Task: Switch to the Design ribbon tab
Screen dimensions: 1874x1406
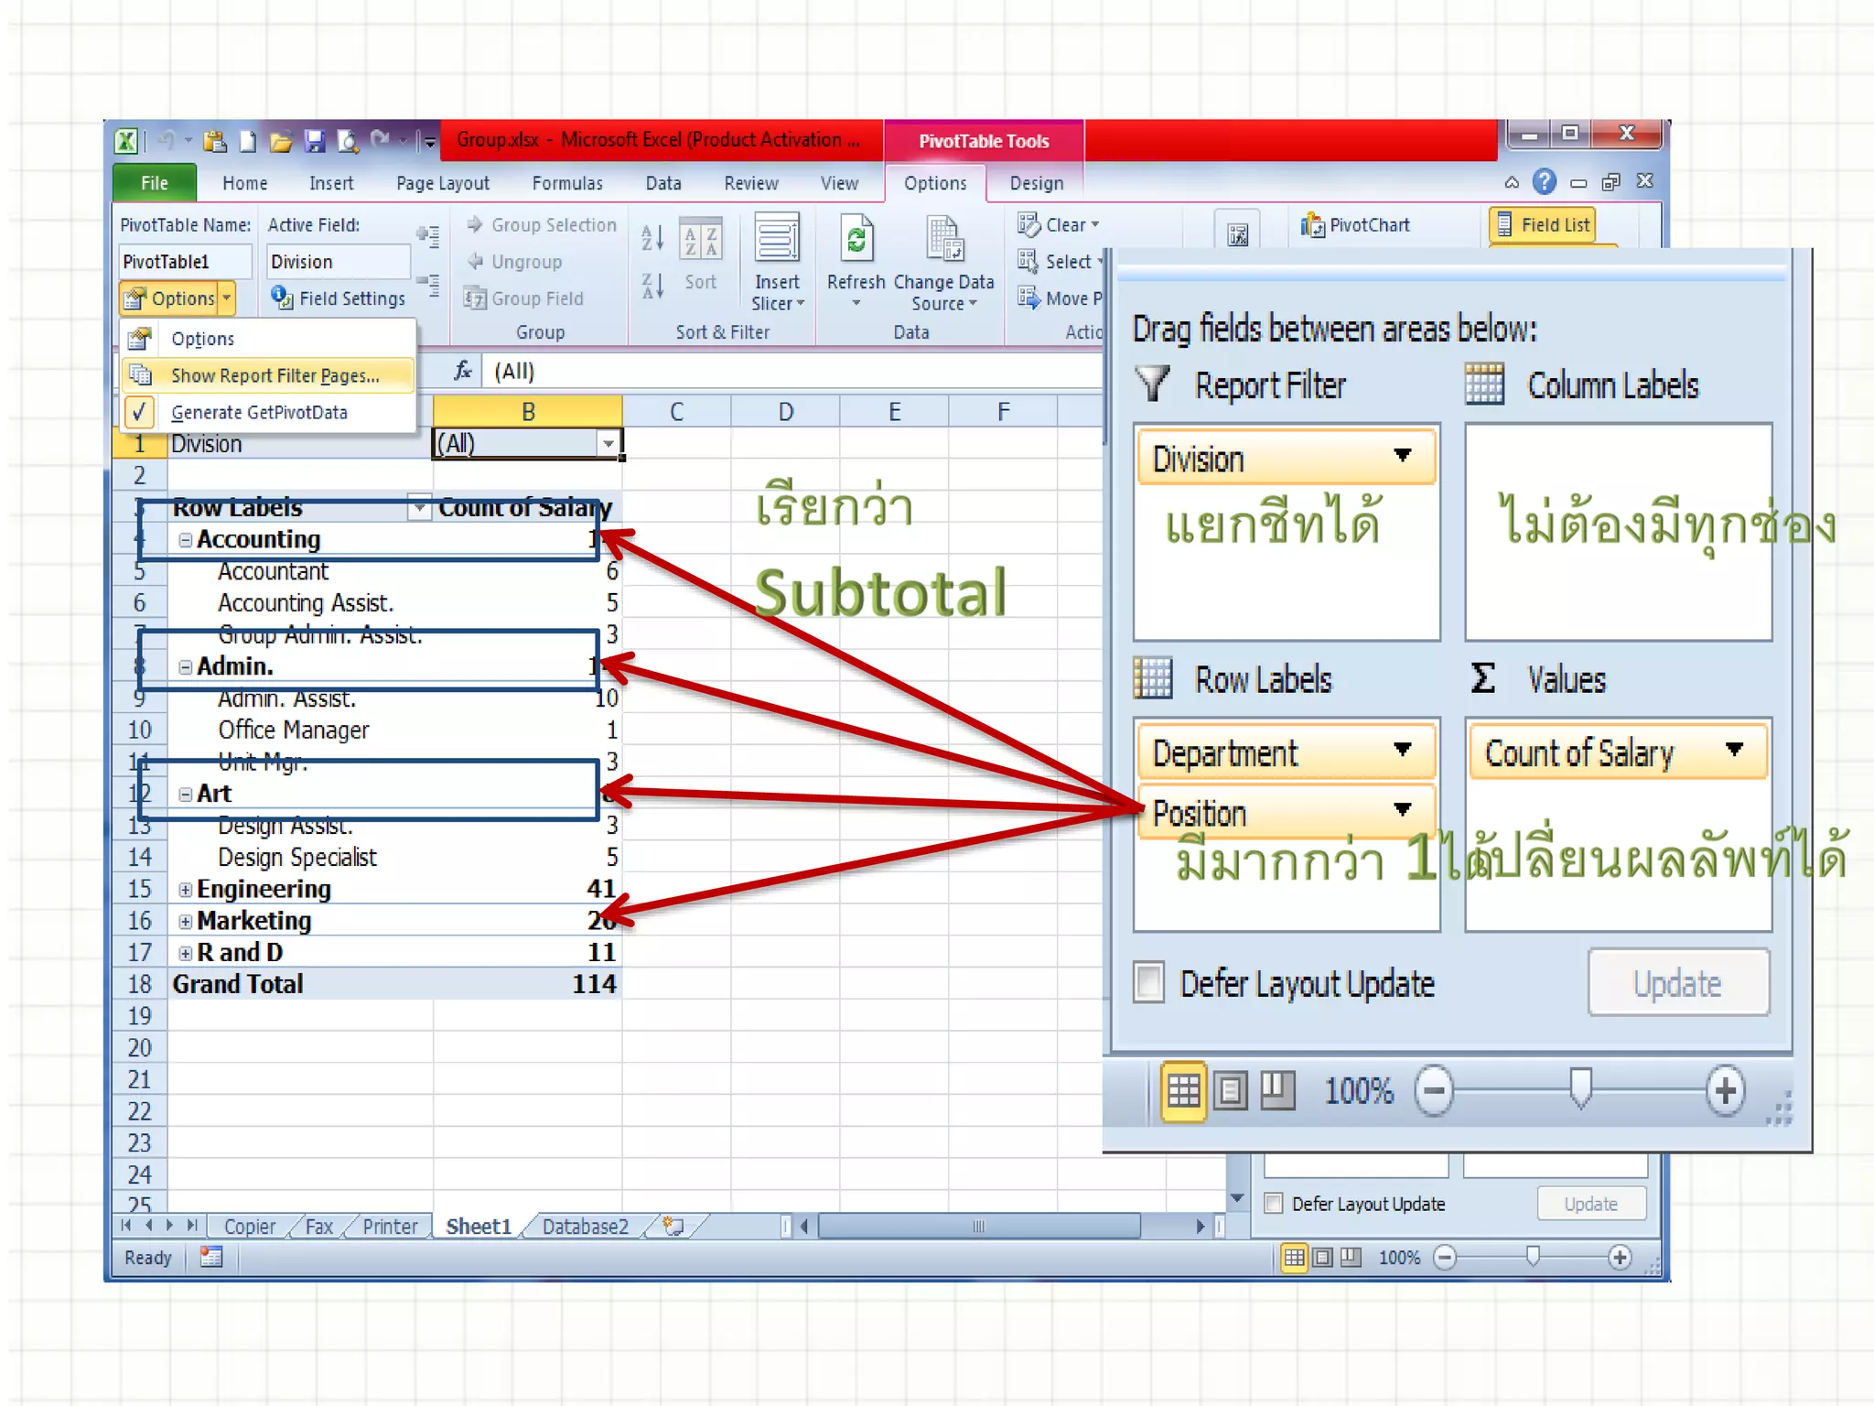Action: point(1036,183)
